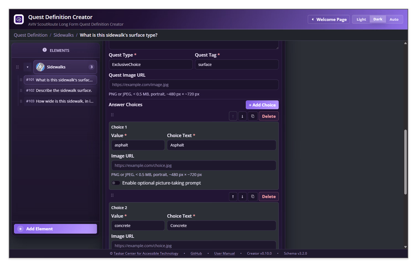Screen dimensions: 417x267
Task: Go to Quest Definition breadcrumb
Action: tap(31, 35)
